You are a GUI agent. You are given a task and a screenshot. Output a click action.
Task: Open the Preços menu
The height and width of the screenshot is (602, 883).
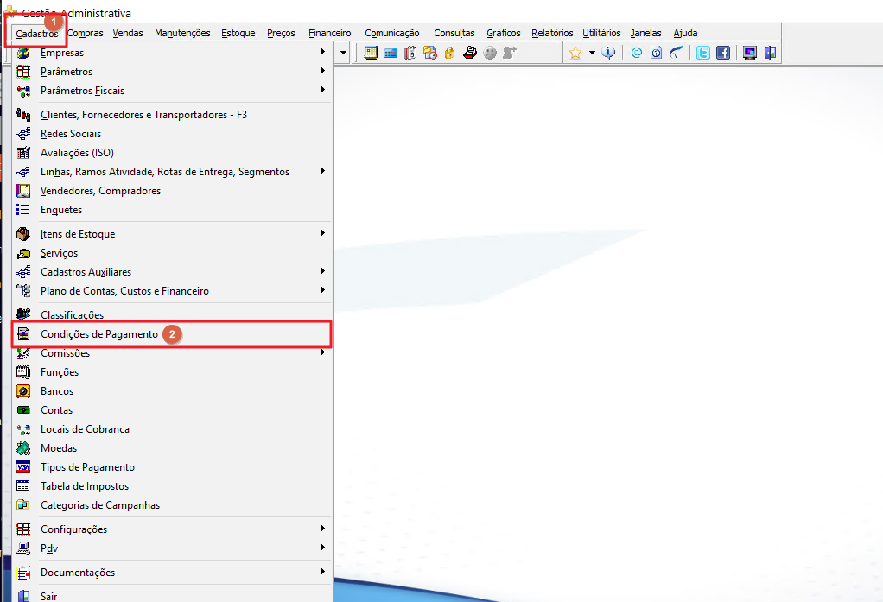click(x=281, y=33)
